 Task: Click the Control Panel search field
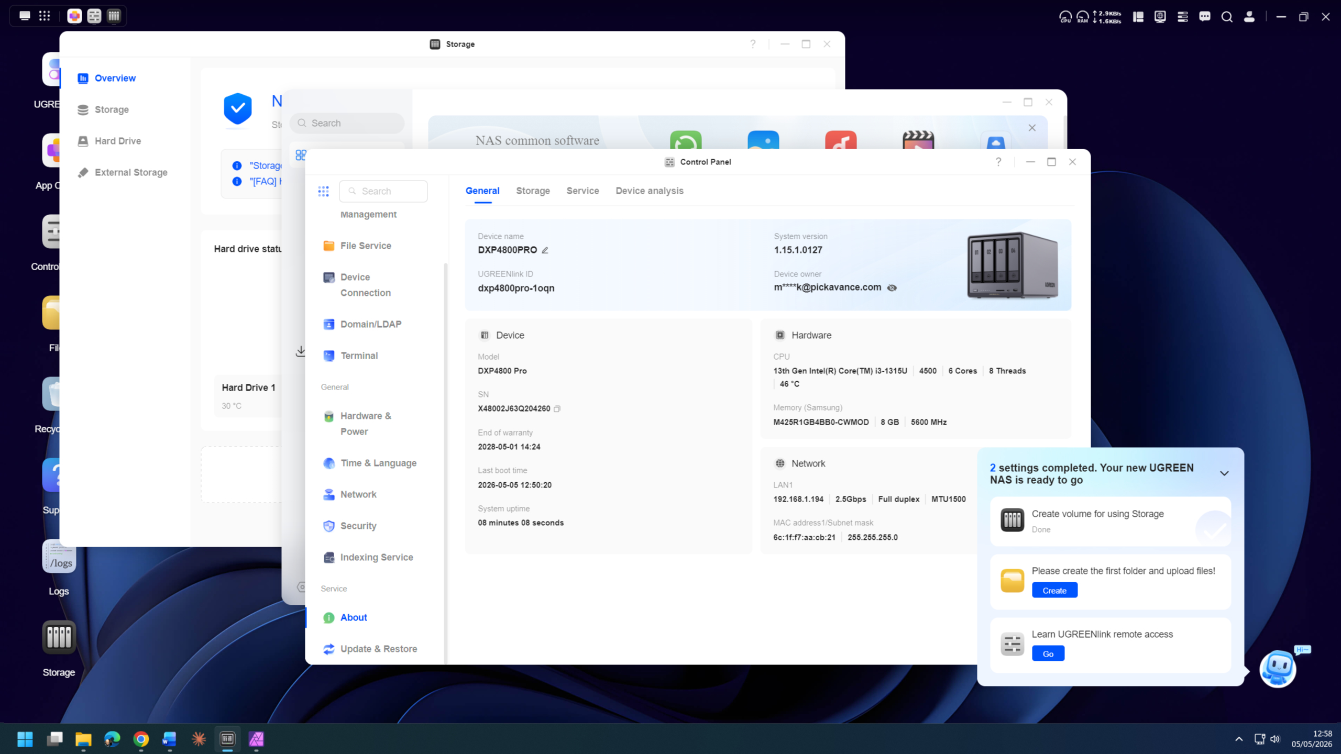pyautogui.click(x=383, y=191)
